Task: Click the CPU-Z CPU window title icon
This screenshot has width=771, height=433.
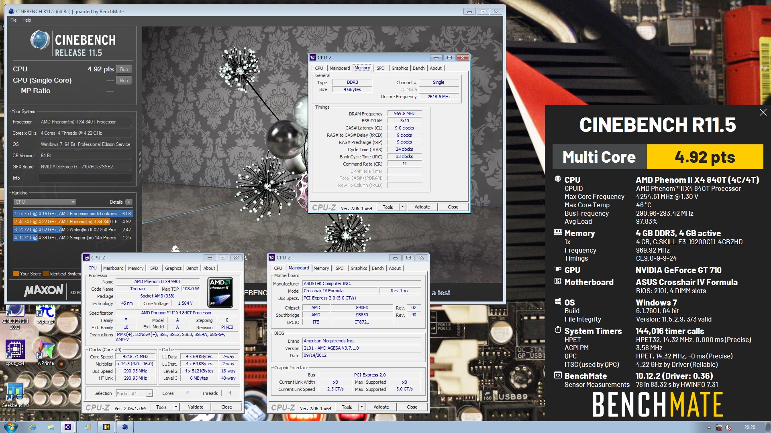Action: click(x=86, y=257)
